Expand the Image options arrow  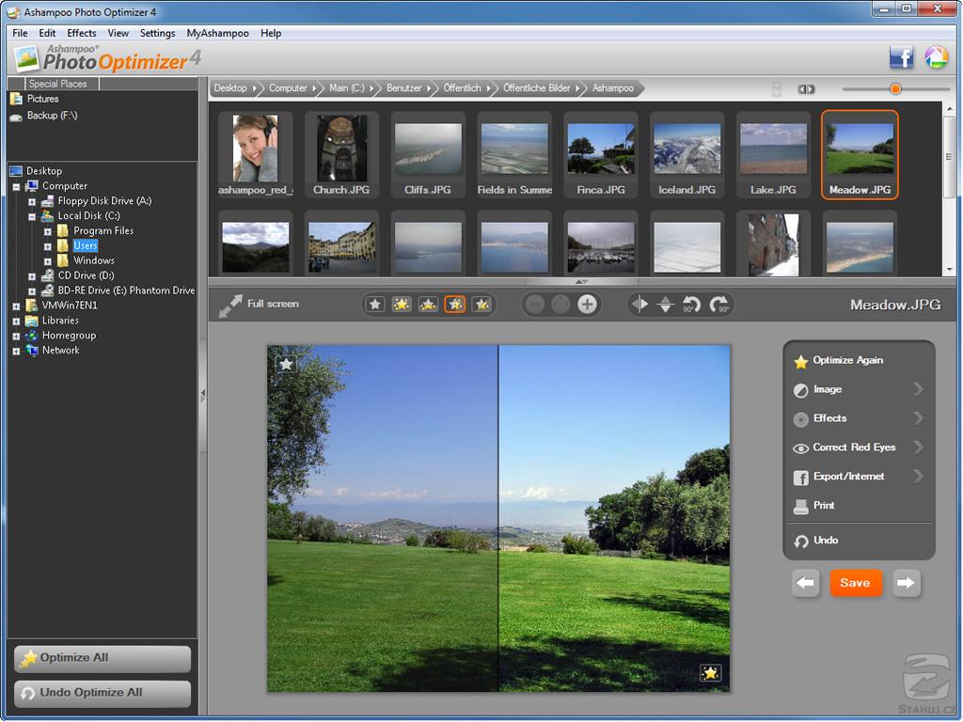click(918, 389)
